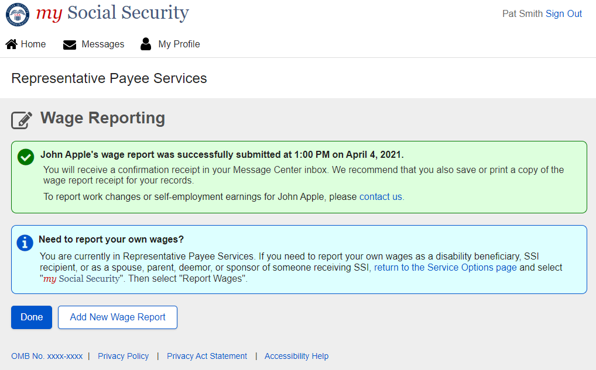Click the green success checkmark icon
Image resolution: width=596 pixels, height=370 pixels.
point(26,157)
